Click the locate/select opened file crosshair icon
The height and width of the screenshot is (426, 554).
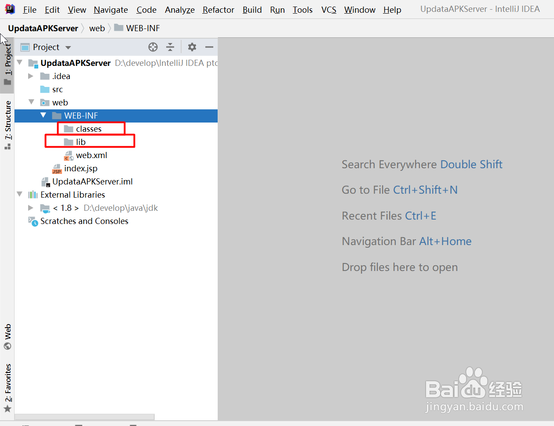(153, 47)
